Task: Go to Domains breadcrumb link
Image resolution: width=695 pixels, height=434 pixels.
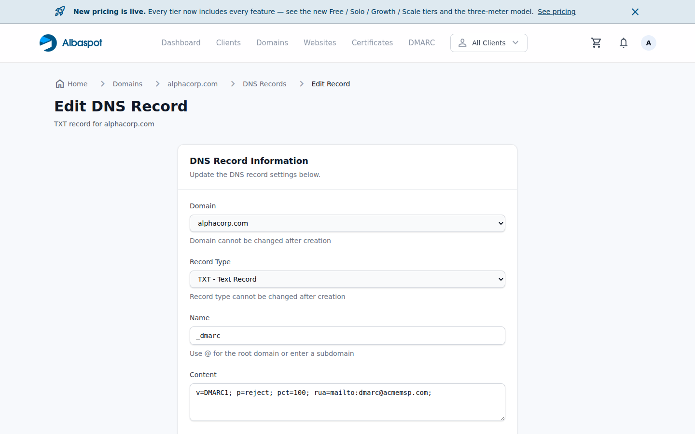Action: point(127,84)
